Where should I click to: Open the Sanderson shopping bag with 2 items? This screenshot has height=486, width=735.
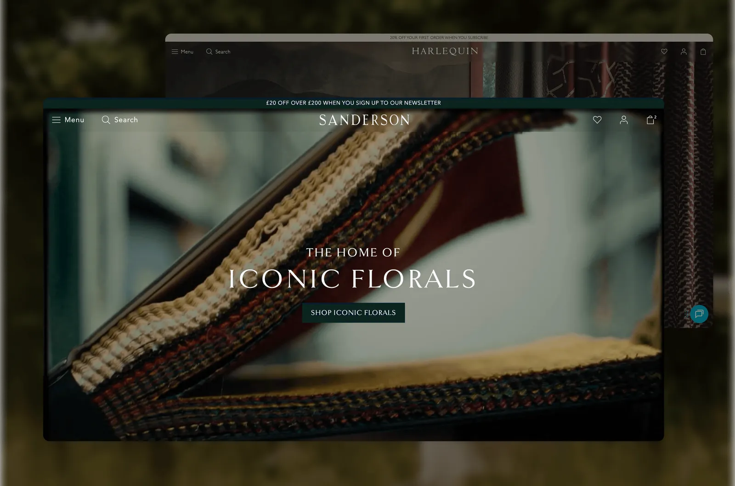(x=651, y=120)
